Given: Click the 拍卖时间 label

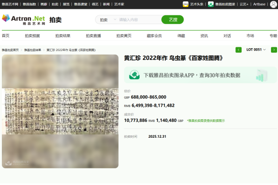Looking at the screenshot, I should click(131, 137).
